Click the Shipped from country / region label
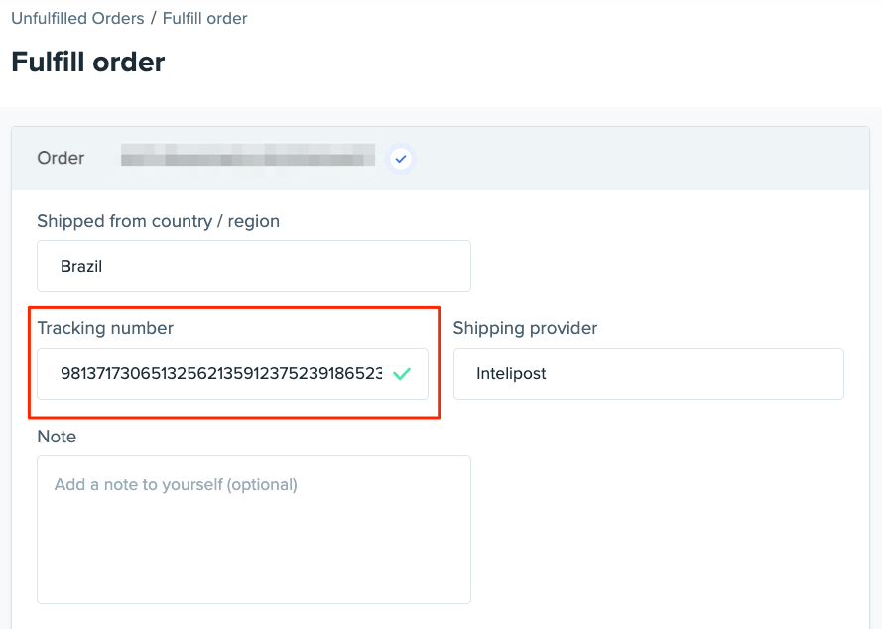The height and width of the screenshot is (629, 882). 158,221
